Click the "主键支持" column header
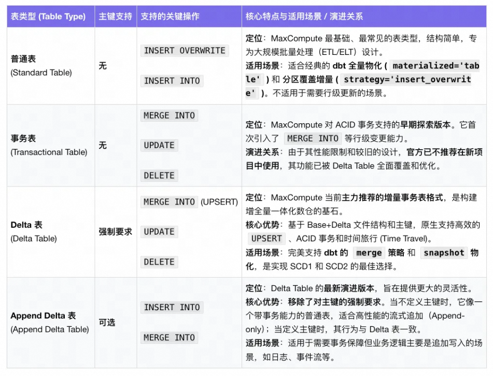This screenshot has height=376, width=493. [x=116, y=17]
